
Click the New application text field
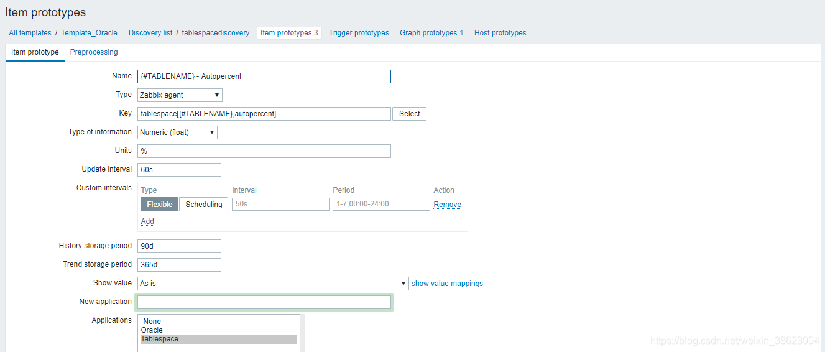pos(264,302)
